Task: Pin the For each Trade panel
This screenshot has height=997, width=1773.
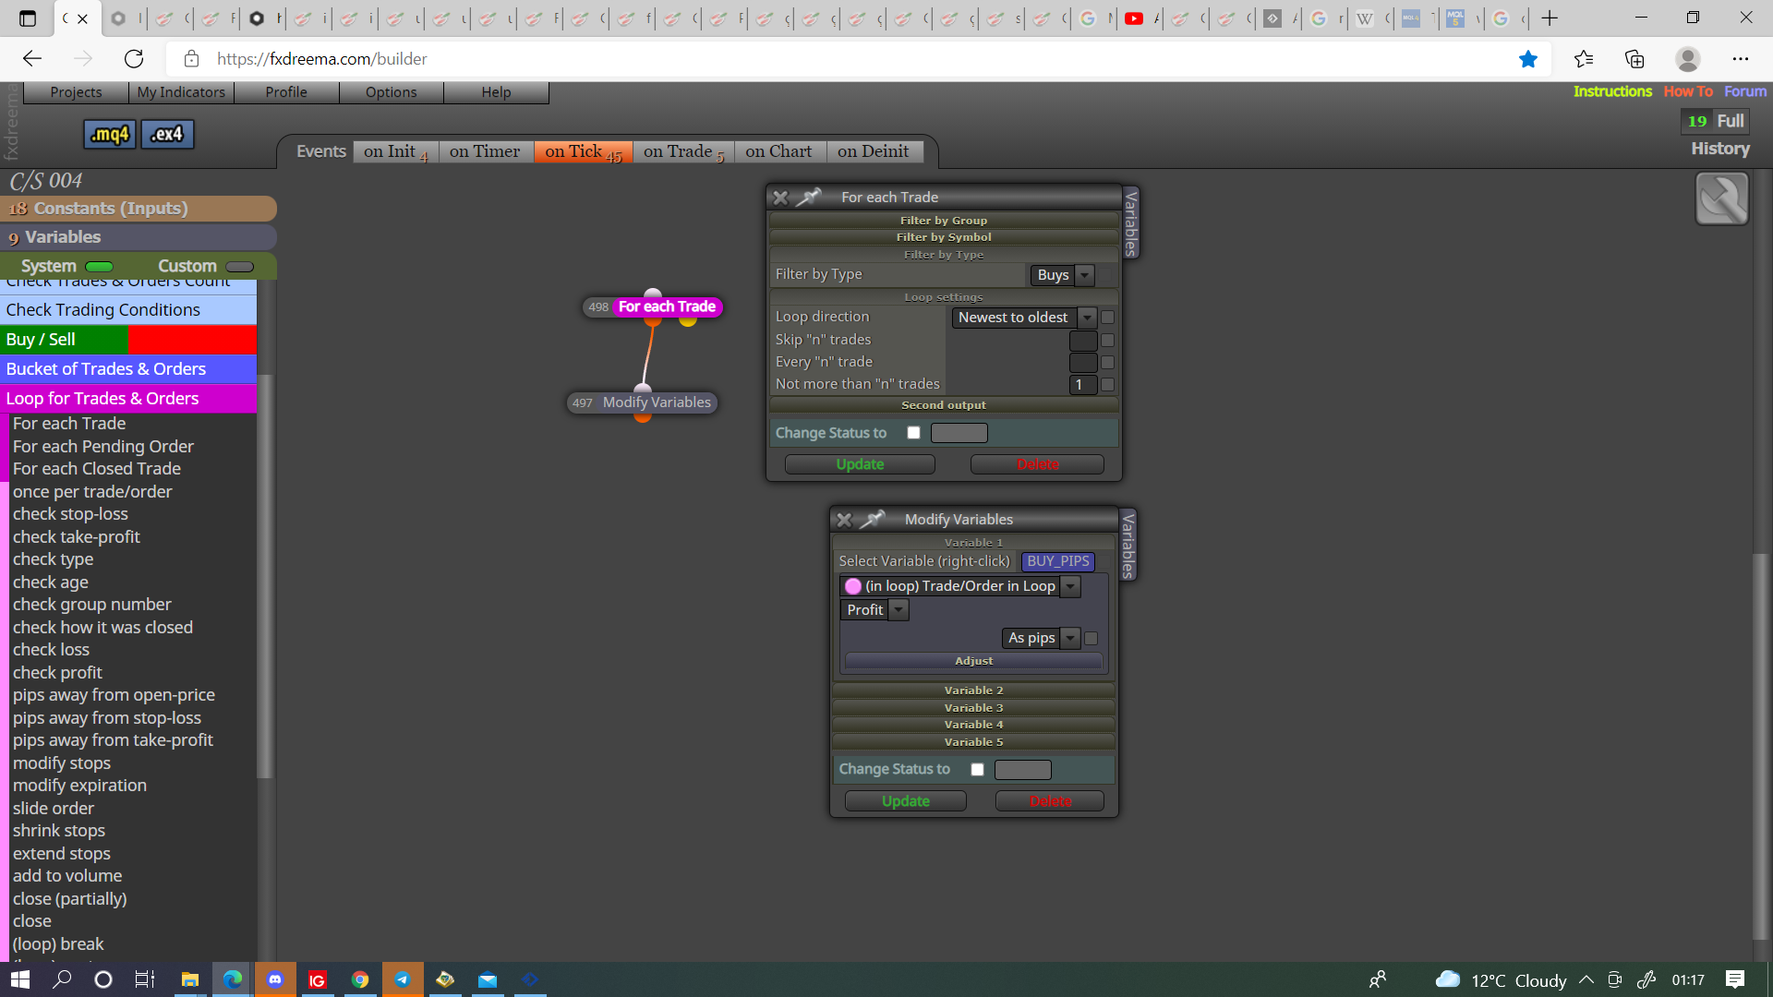Action: (x=809, y=198)
